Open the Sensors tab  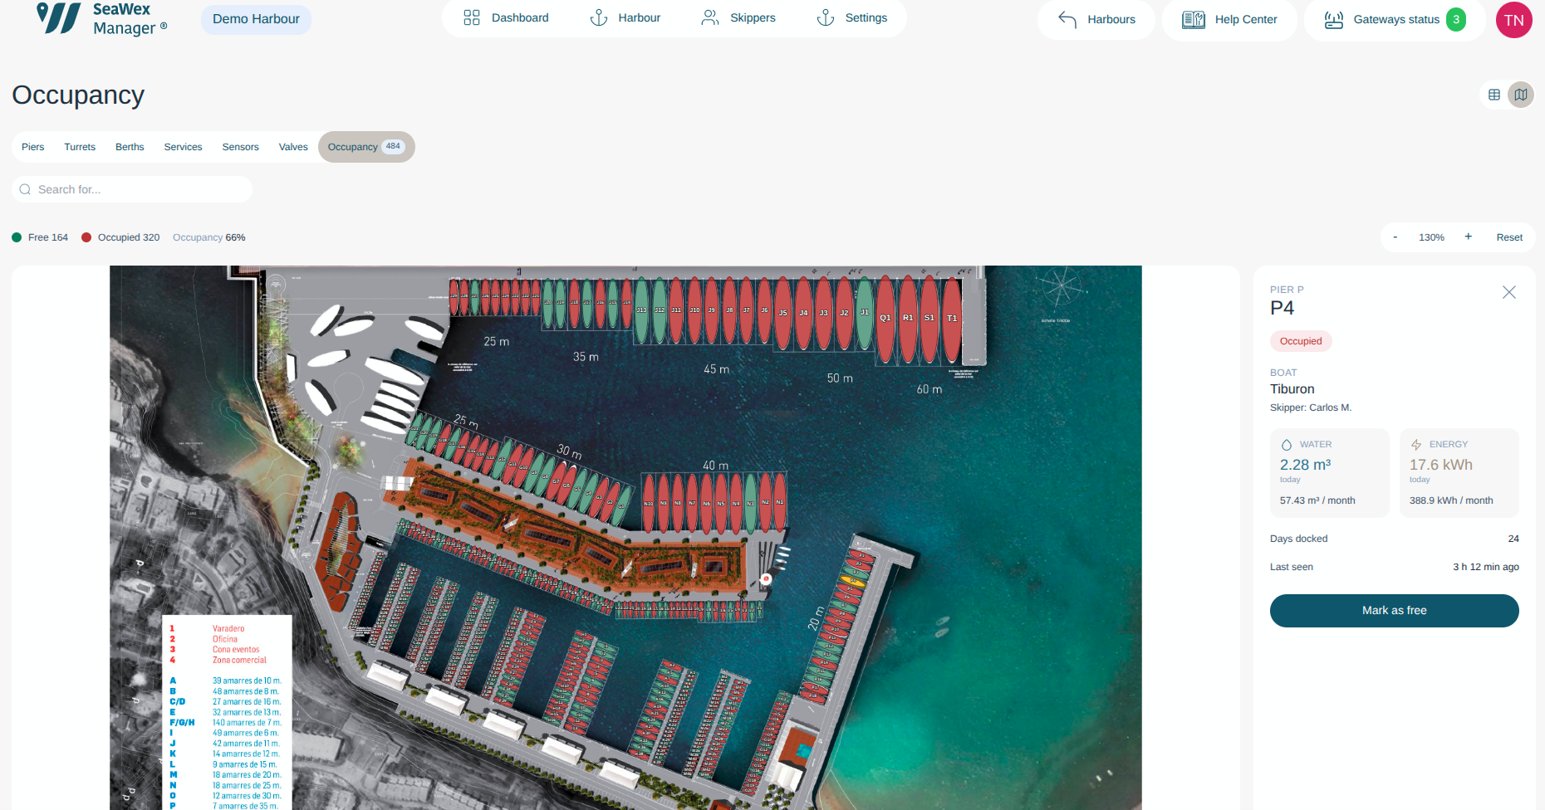click(x=241, y=147)
